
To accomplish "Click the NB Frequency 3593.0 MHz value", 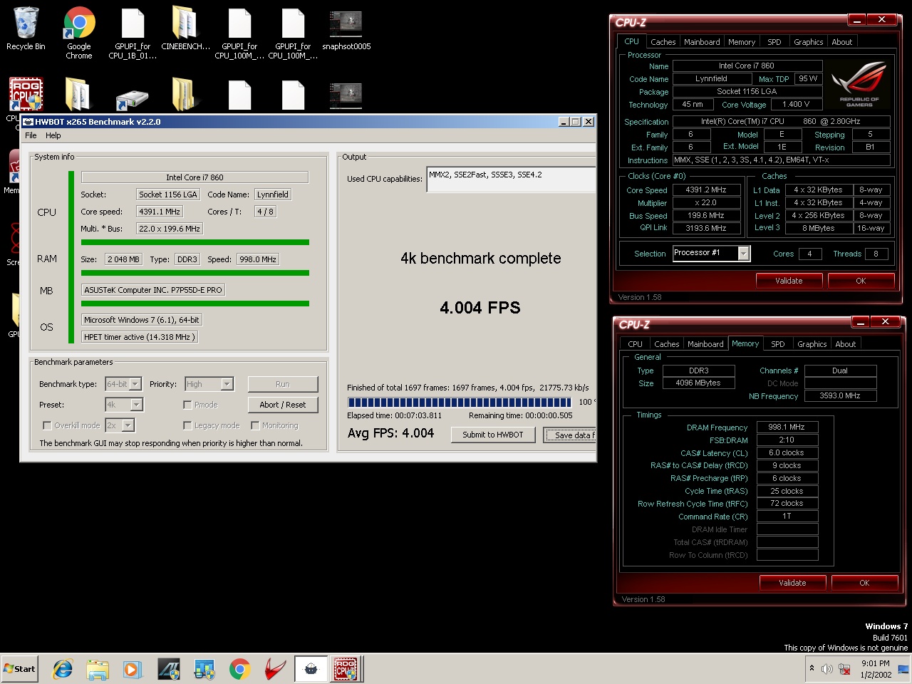I will tap(840, 395).
